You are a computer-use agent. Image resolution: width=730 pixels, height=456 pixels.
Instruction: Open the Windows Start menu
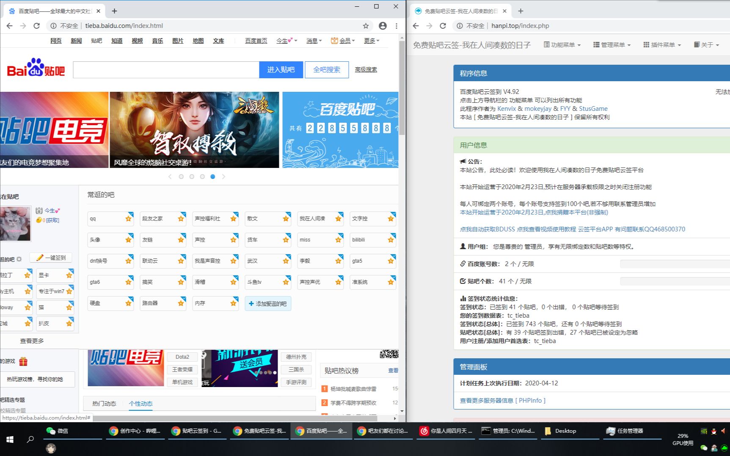click(10, 440)
